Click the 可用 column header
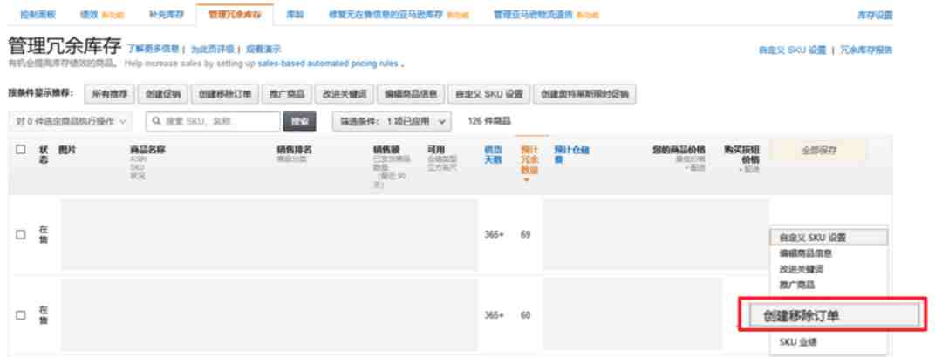This screenshot has height=357, width=942. click(x=436, y=150)
